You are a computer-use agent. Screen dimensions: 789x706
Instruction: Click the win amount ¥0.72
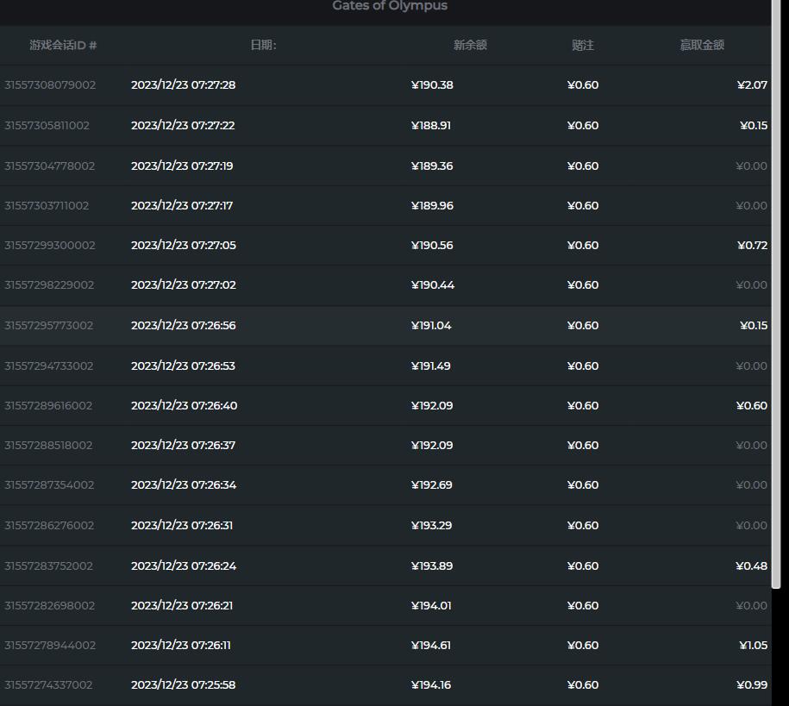pyautogui.click(x=752, y=246)
